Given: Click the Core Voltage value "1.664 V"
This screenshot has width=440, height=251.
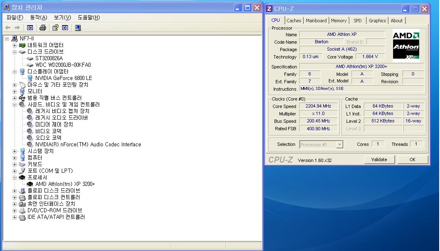Looking at the screenshot, I should click(370, 56).
